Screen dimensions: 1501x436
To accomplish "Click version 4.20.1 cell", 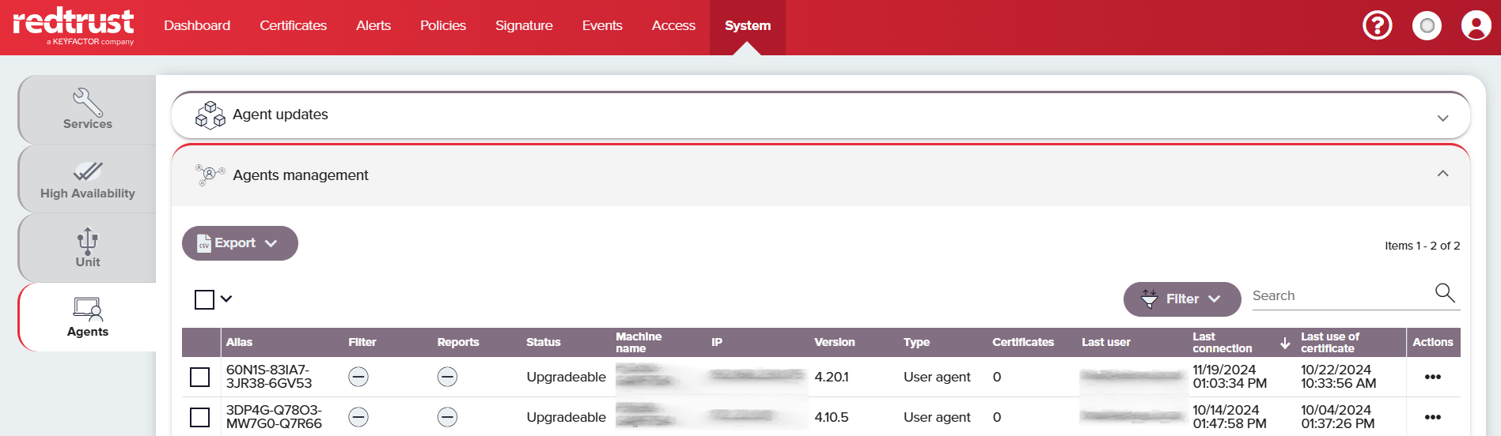I will pos(832,378).
